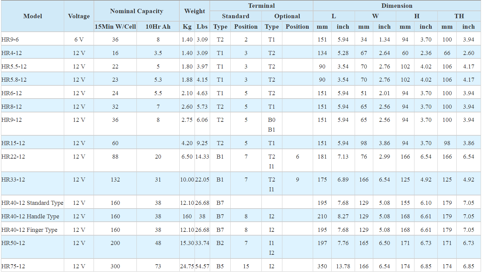Click the HR15-12 model cell
The width and height of the screenshot is (482, 273).
[13, 143]
